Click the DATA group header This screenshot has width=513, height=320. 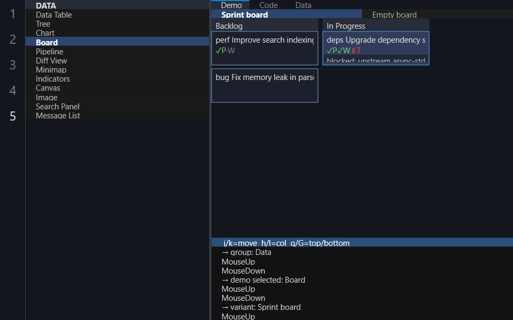pyautogui.click(x=117, y=5)
